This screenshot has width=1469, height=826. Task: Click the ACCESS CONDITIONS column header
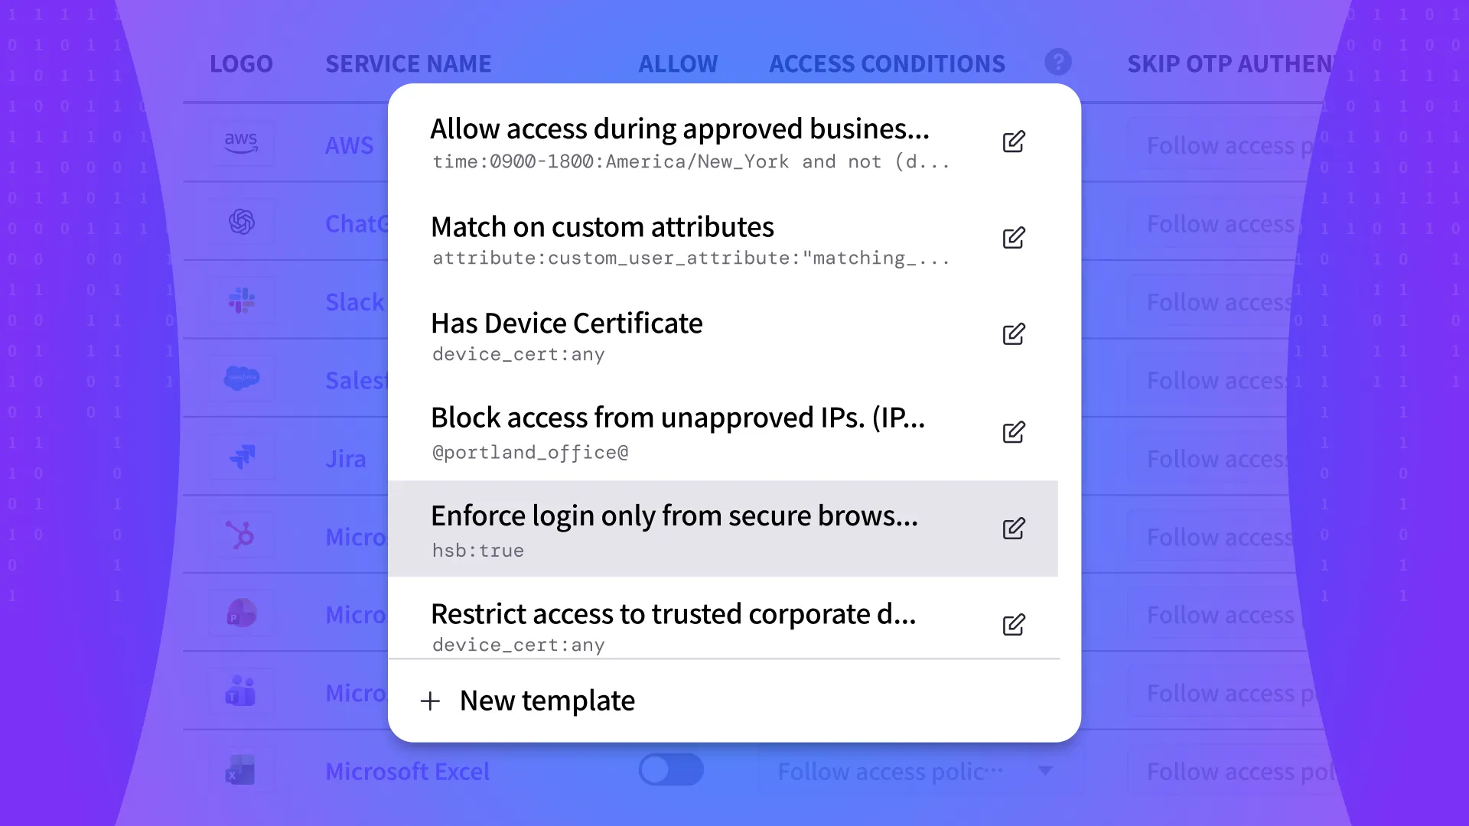tap(887, 63)
